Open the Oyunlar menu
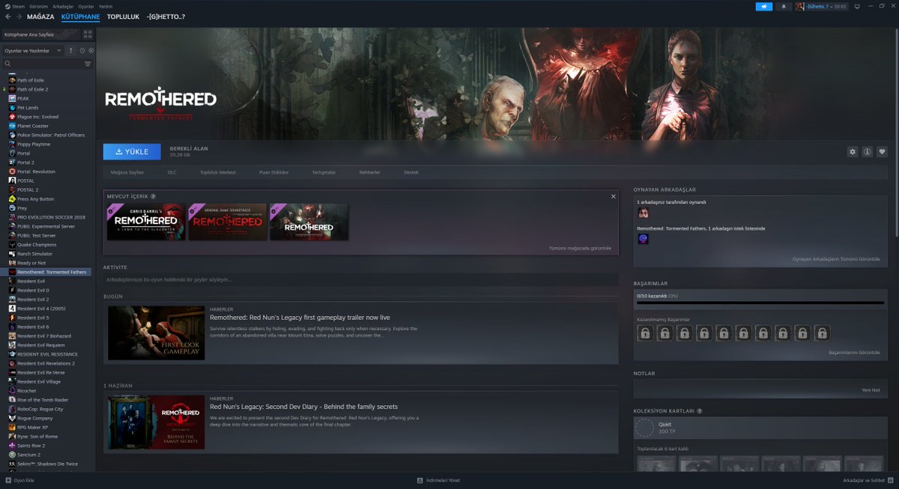Screen dimensions: 899x489 [86, 6]
